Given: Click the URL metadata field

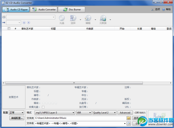Looking at the screenshot, I should click(x=152, y=107).
